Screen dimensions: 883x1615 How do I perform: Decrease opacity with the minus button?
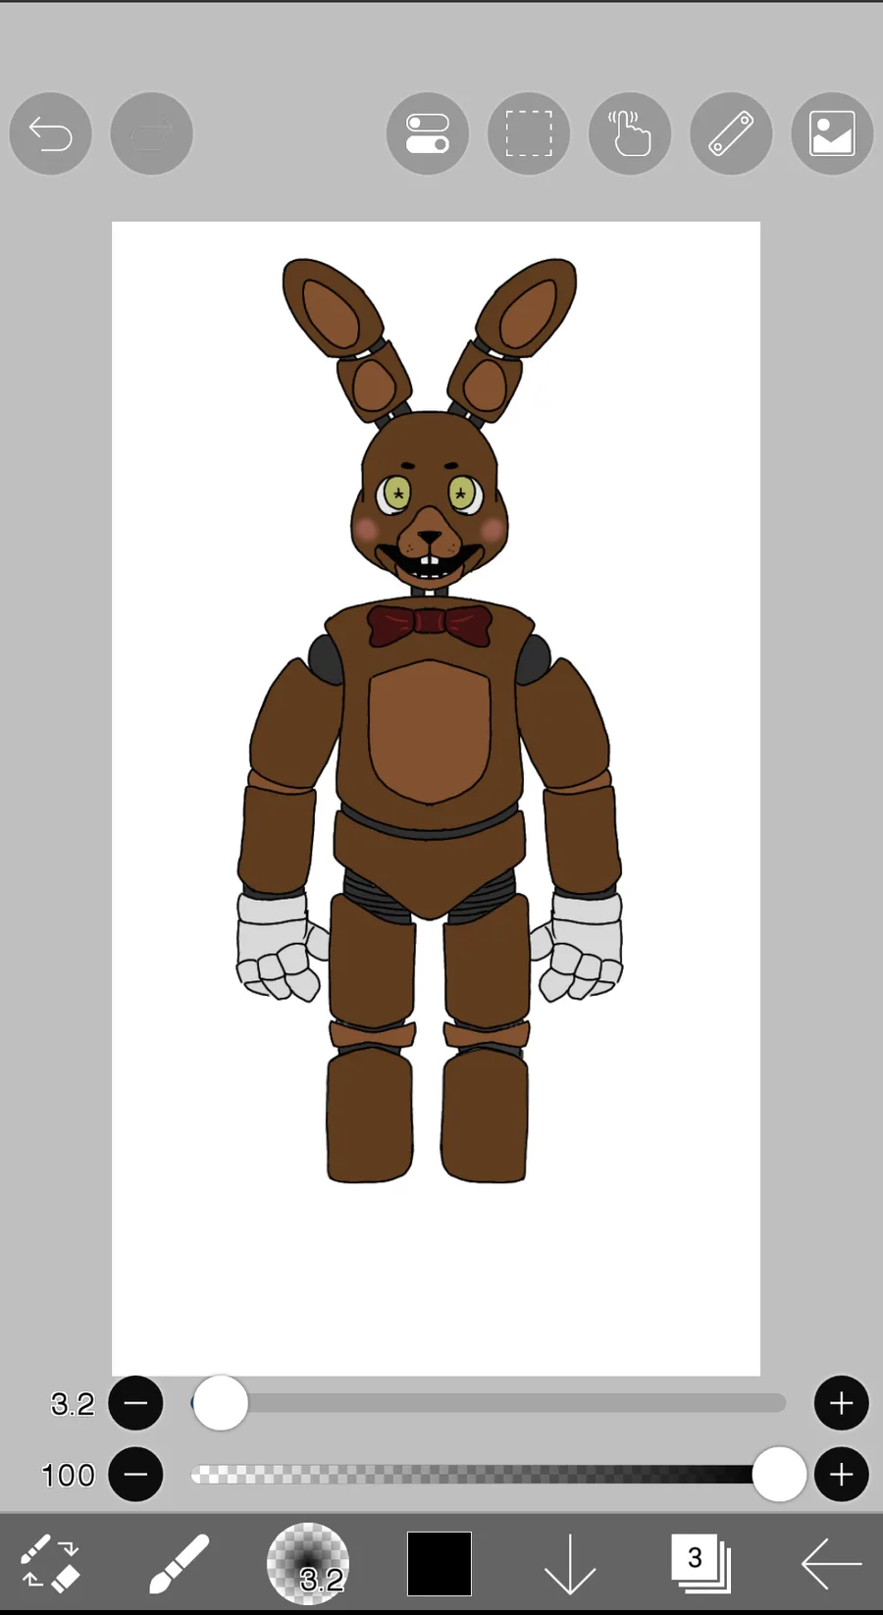pyautogui.click(x=135, y=1475)
